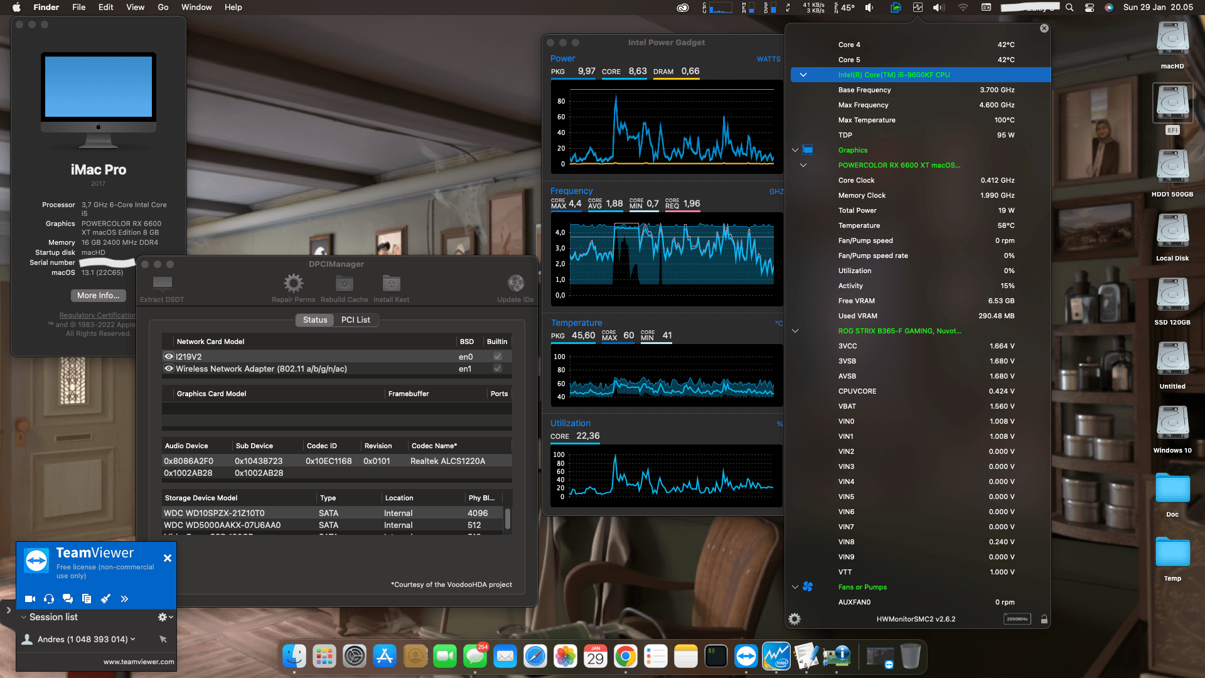Open Regulatory Certification link
Image resolution: width=1205 pixels, height=678 pixels.
tap(97, 315)
